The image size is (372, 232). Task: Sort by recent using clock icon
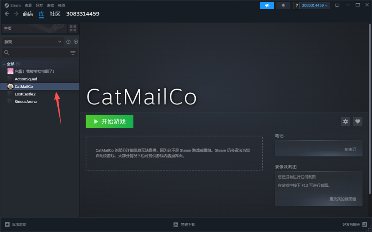(68, 42)
